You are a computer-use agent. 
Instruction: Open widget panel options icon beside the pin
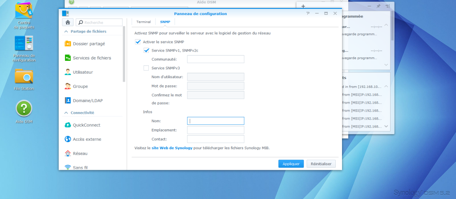coord(387,6)
